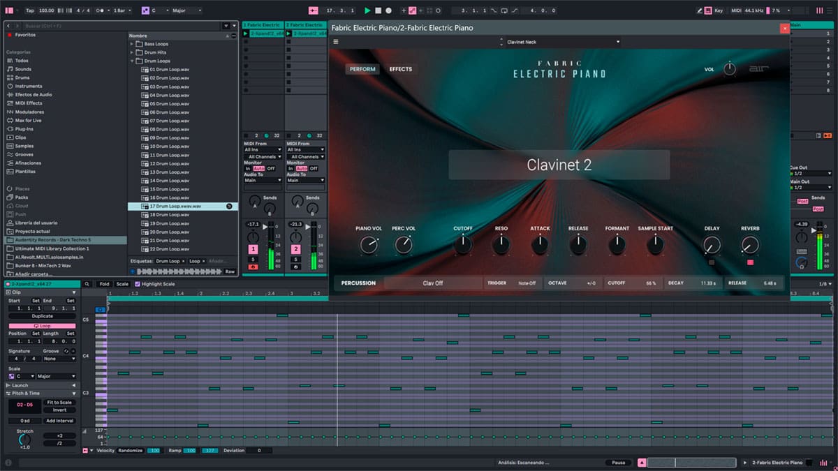The height and width of the screenshot is (471, 838).
Task: Open the MIDI Effects category
Action: point(29,103)
